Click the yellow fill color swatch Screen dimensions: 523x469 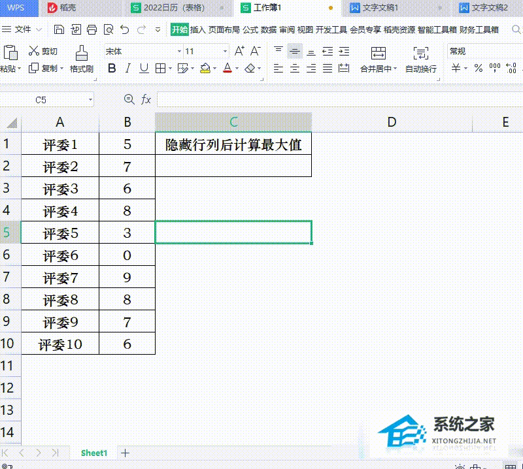pyautogui.click(x=205, y=69)
